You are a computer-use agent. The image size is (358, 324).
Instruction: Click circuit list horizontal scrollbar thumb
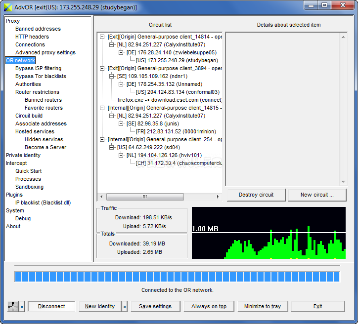[x=145, y=197]
